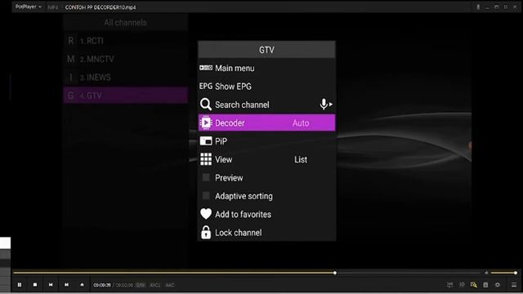Adjust the volume slider handle

[516, 273]
